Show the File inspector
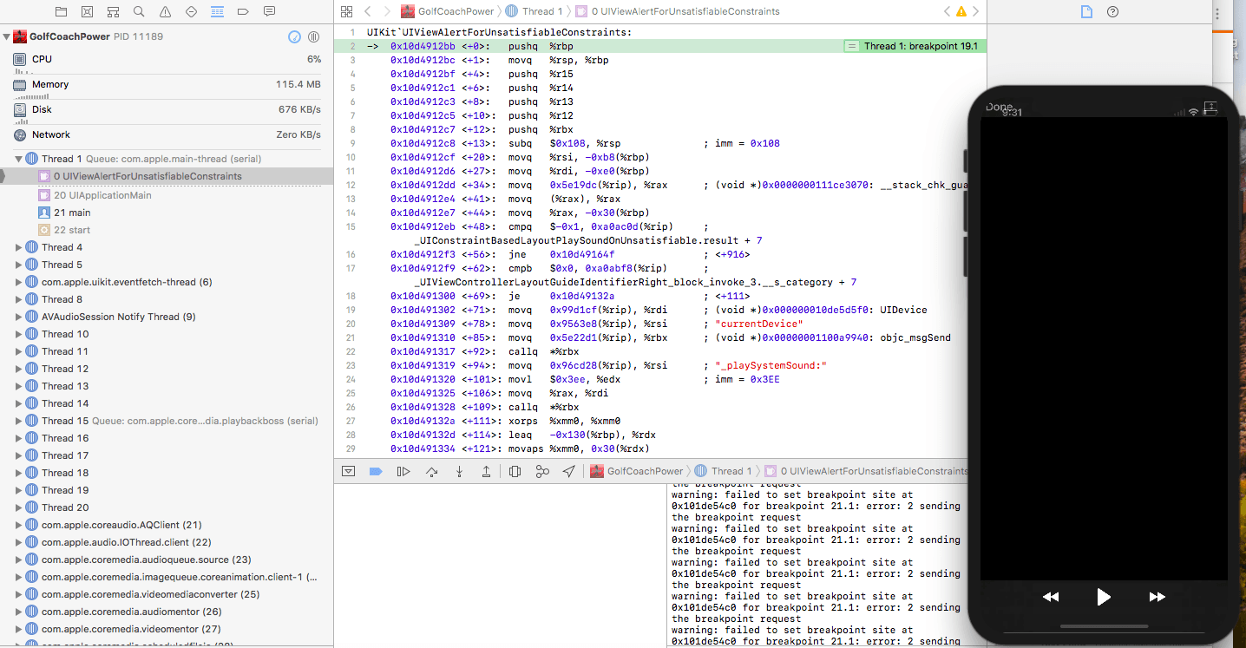The height and width of the screenshot is (648, 1246). (1085, 11)
